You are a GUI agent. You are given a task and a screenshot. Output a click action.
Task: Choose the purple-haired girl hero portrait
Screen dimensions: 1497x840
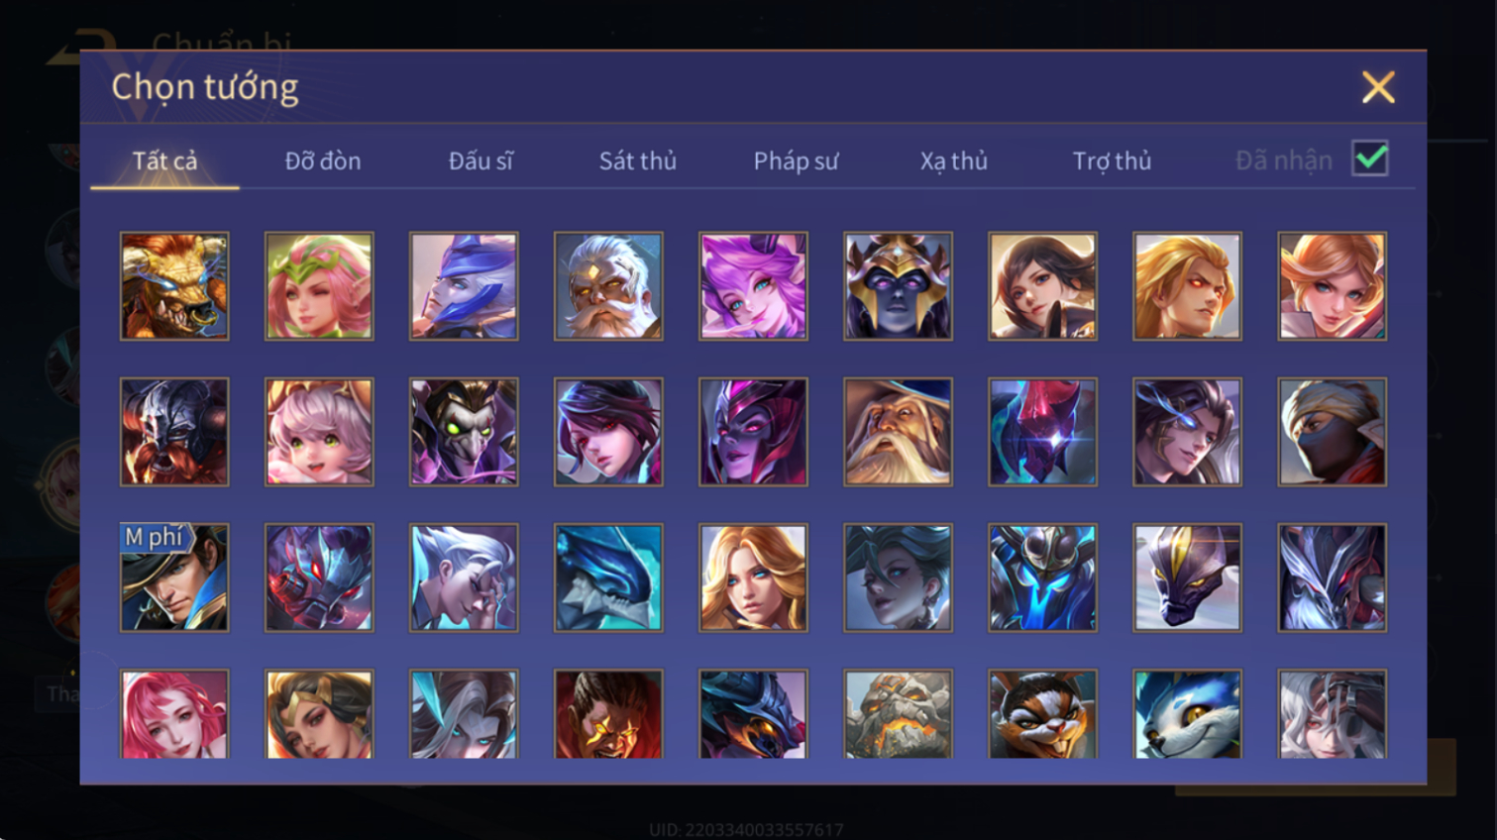pos(753,286)
